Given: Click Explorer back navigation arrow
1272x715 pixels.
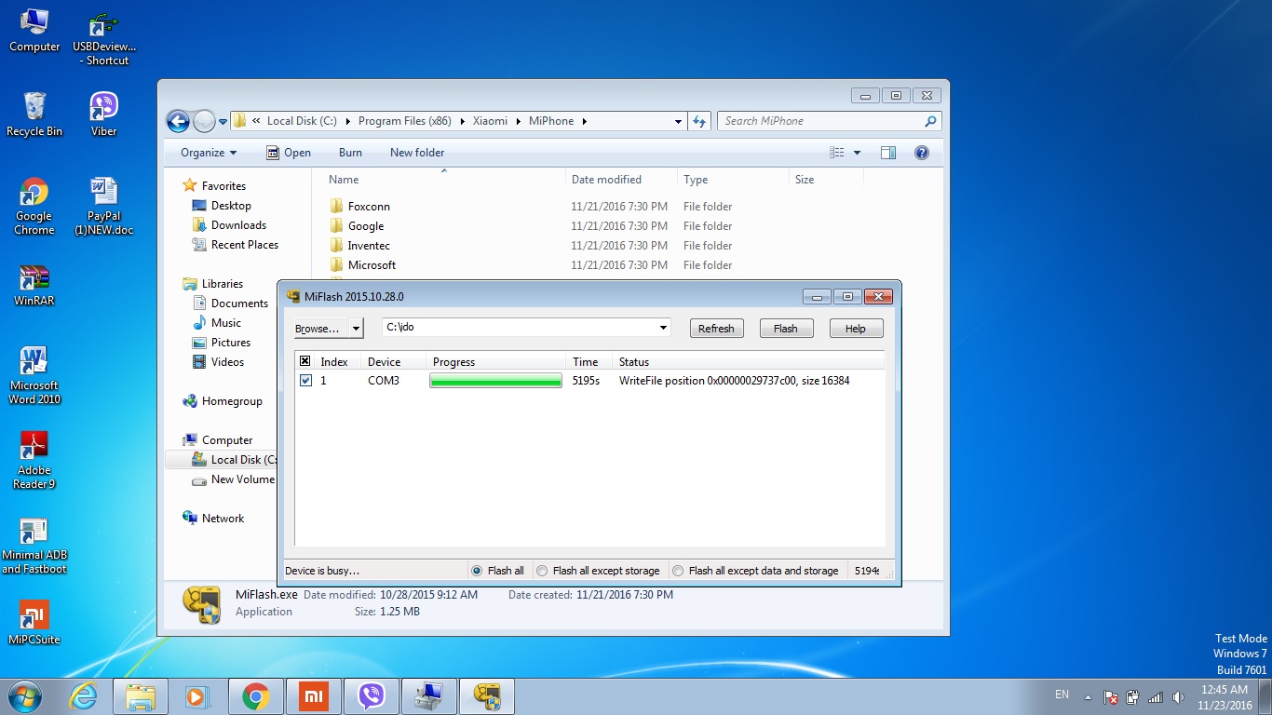Looking at the screenshot, I should click(178, 121).
